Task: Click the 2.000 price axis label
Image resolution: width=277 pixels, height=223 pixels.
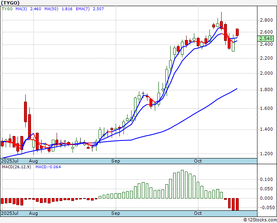Action: [x=266, y=74]
